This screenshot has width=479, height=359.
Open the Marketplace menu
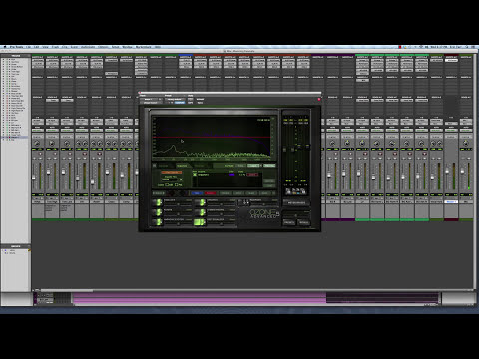coord(144,47)
